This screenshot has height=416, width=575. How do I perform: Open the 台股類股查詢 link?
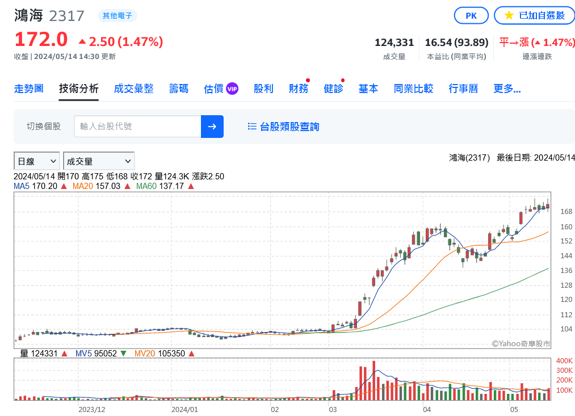pyautogui.click(x=289, y=127)
